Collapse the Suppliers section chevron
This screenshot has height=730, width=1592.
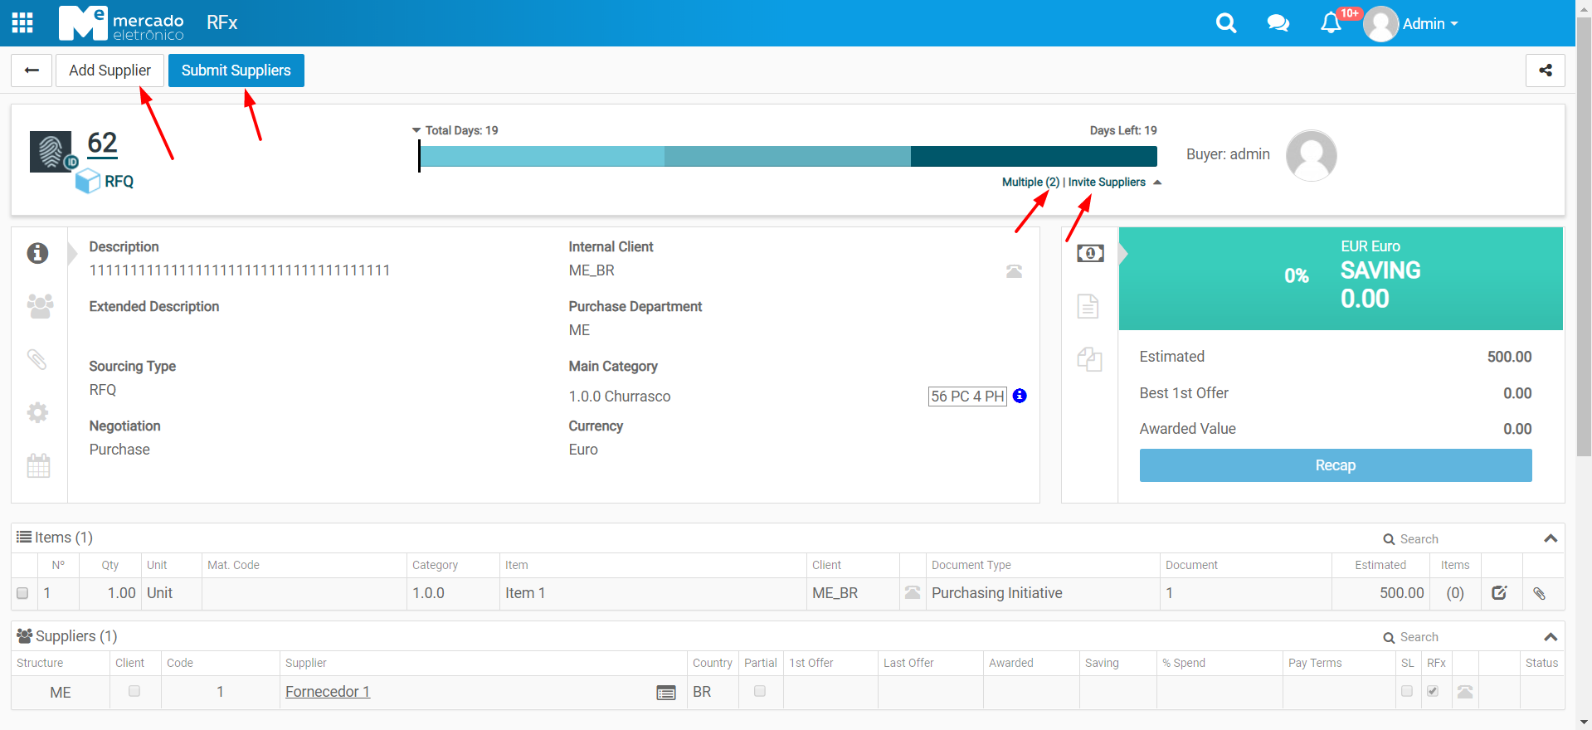tap(1550, 636)
